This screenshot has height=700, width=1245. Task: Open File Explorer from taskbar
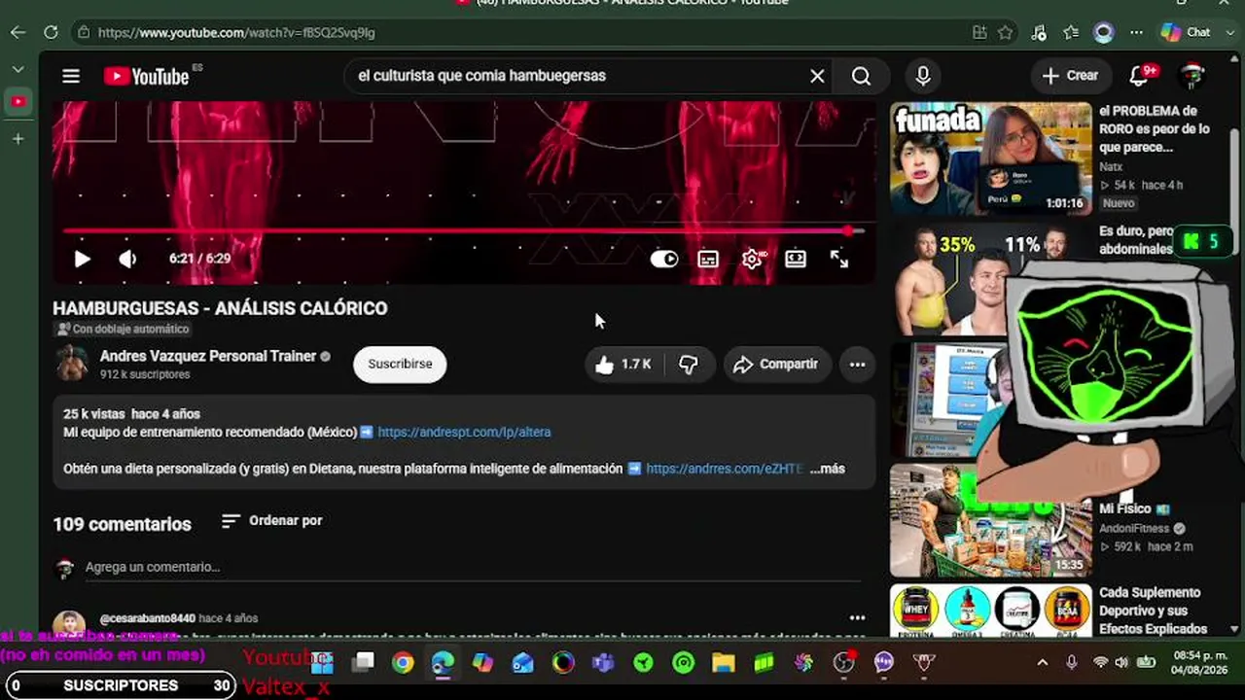coord(723,663)
